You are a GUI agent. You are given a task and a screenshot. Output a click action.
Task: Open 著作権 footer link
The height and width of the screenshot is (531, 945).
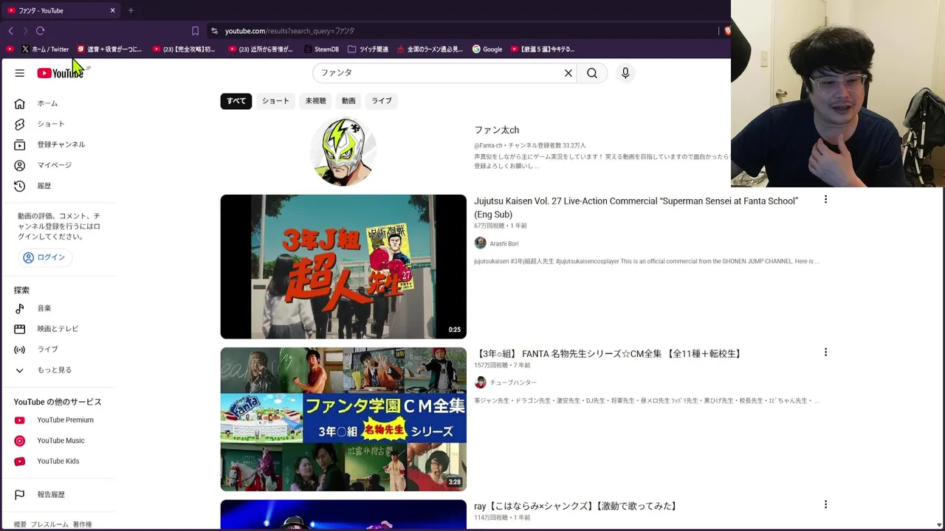pos(83,524)
